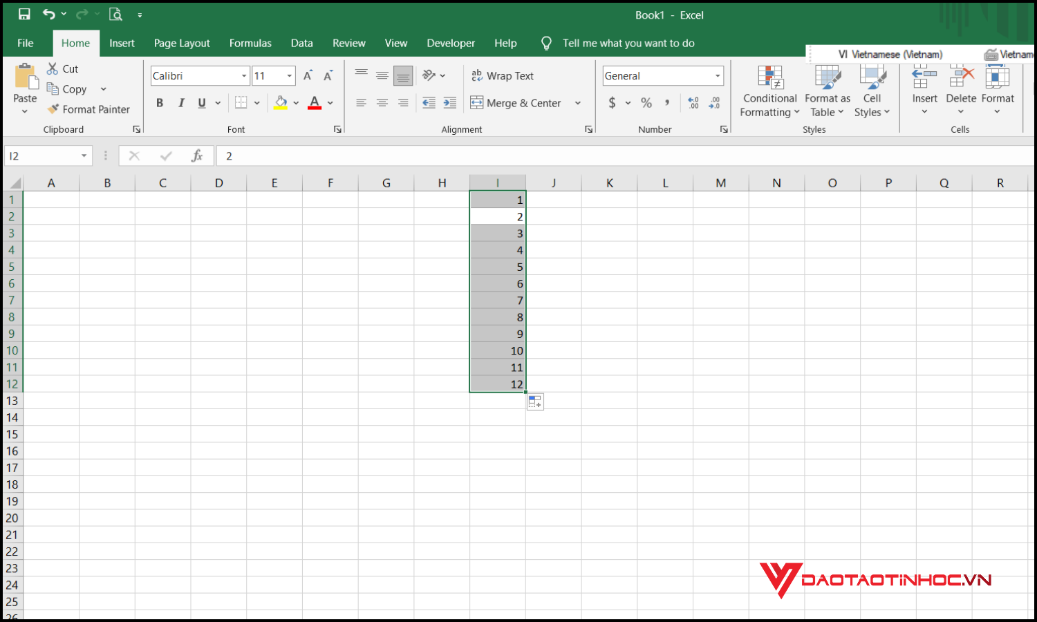The width and height of the screenshot is (1037, 622).
Task: Click Tell me what you want to do
Action: tap(628, 43)
